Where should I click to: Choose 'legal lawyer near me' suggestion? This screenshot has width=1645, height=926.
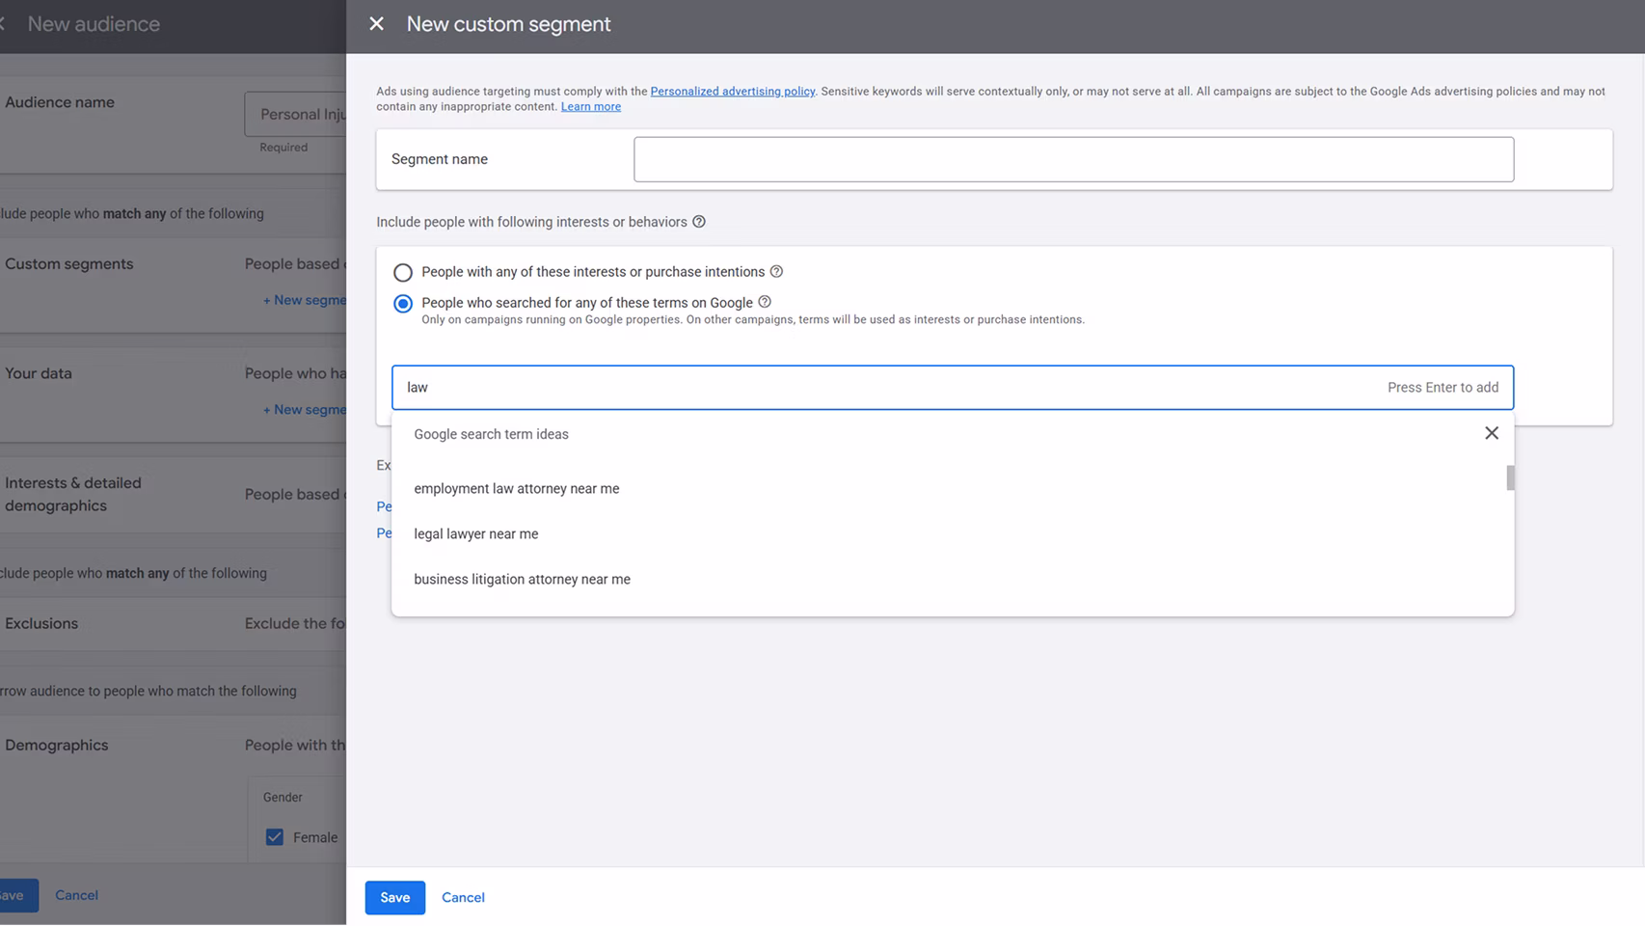coord(953,534)
